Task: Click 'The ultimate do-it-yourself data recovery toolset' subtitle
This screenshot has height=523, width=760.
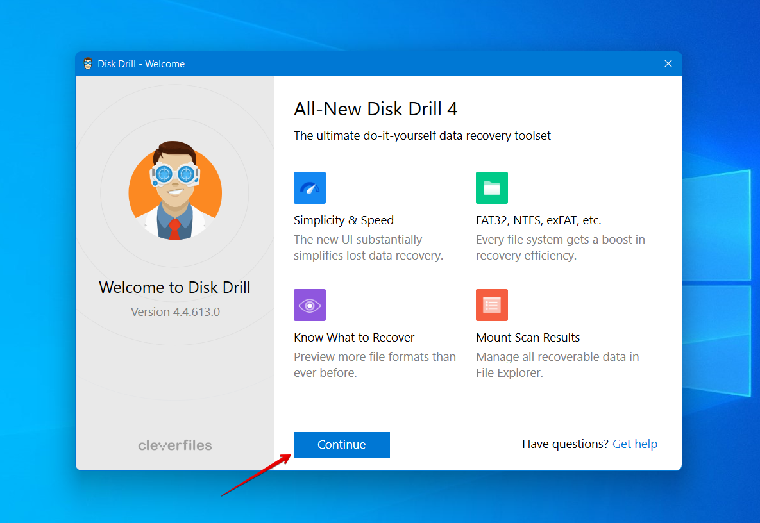Action: (422, 136)
